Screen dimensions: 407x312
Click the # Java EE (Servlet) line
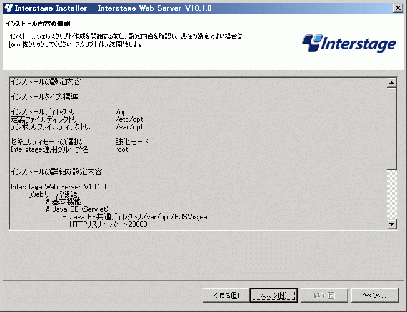[77, 209]
